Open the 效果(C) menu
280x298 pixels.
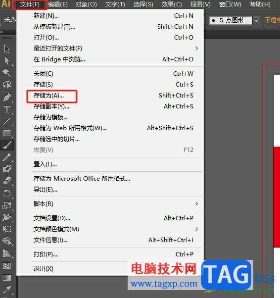[172, 4]
